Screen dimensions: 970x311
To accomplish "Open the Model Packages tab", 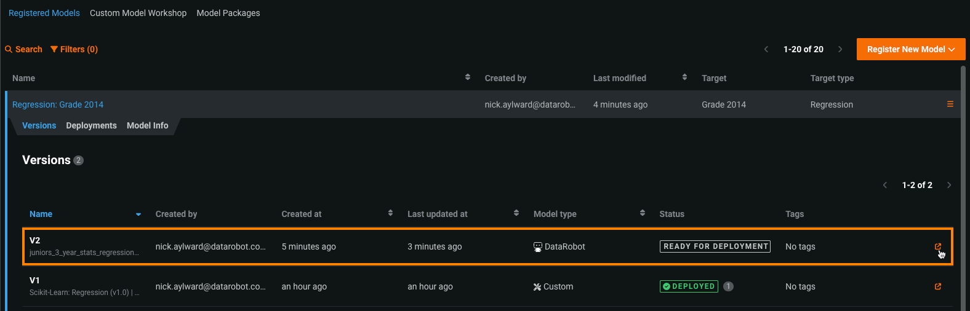I will click(x=228, y=13).
